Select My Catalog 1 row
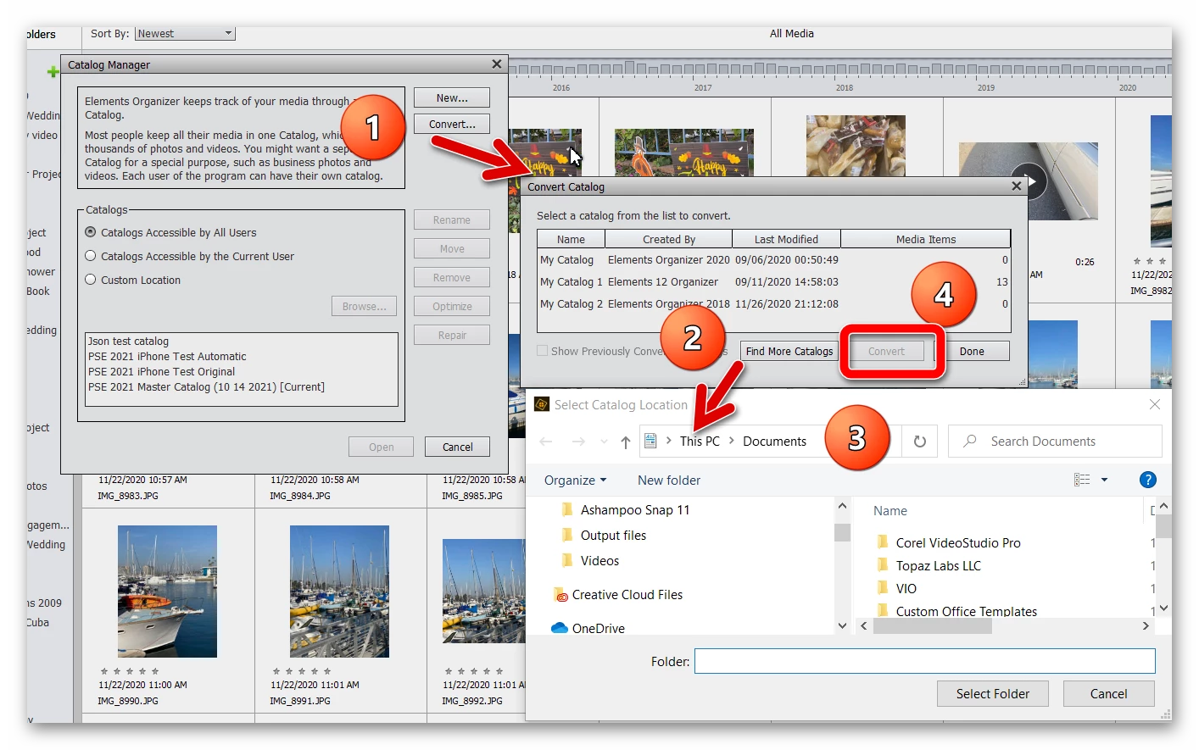The height and width of the screenshot is (750, 1199). (773, 282)
